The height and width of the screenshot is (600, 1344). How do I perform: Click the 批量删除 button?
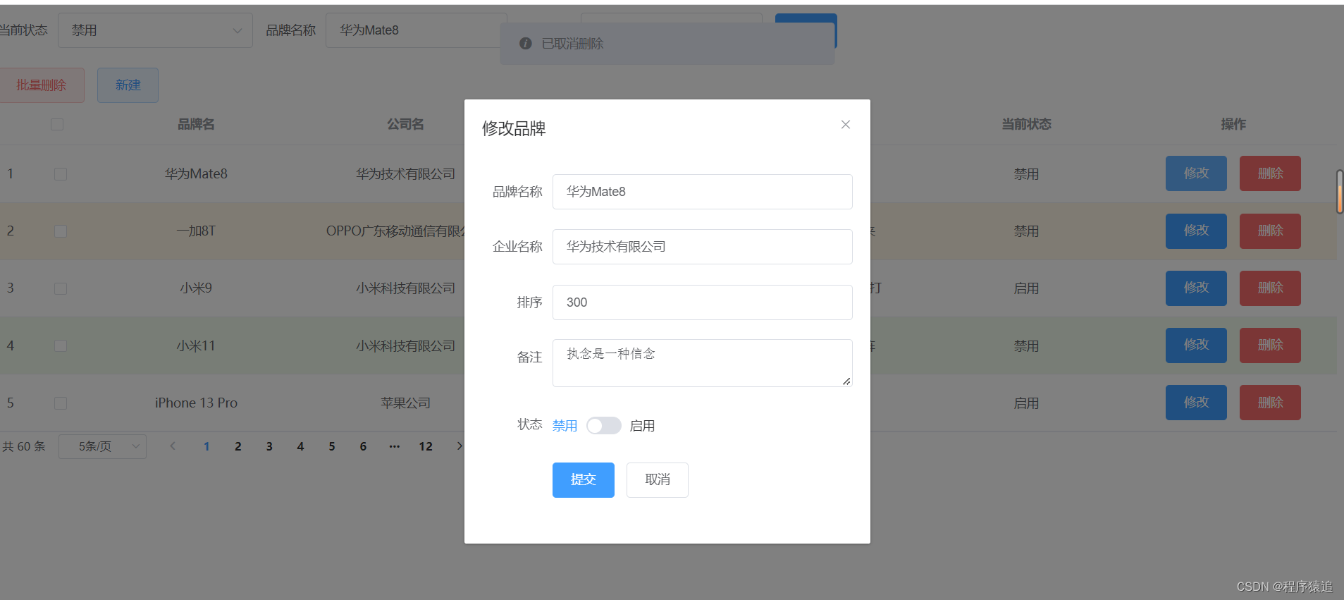(42, 85)
